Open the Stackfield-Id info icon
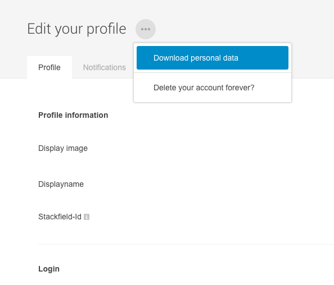The width and height of the screenshot is (334, 285). pos(87,217)
